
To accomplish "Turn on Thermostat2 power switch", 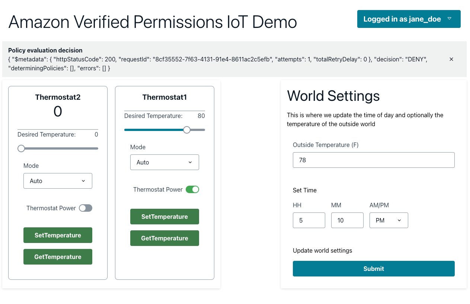I will (x=86, y=208).
